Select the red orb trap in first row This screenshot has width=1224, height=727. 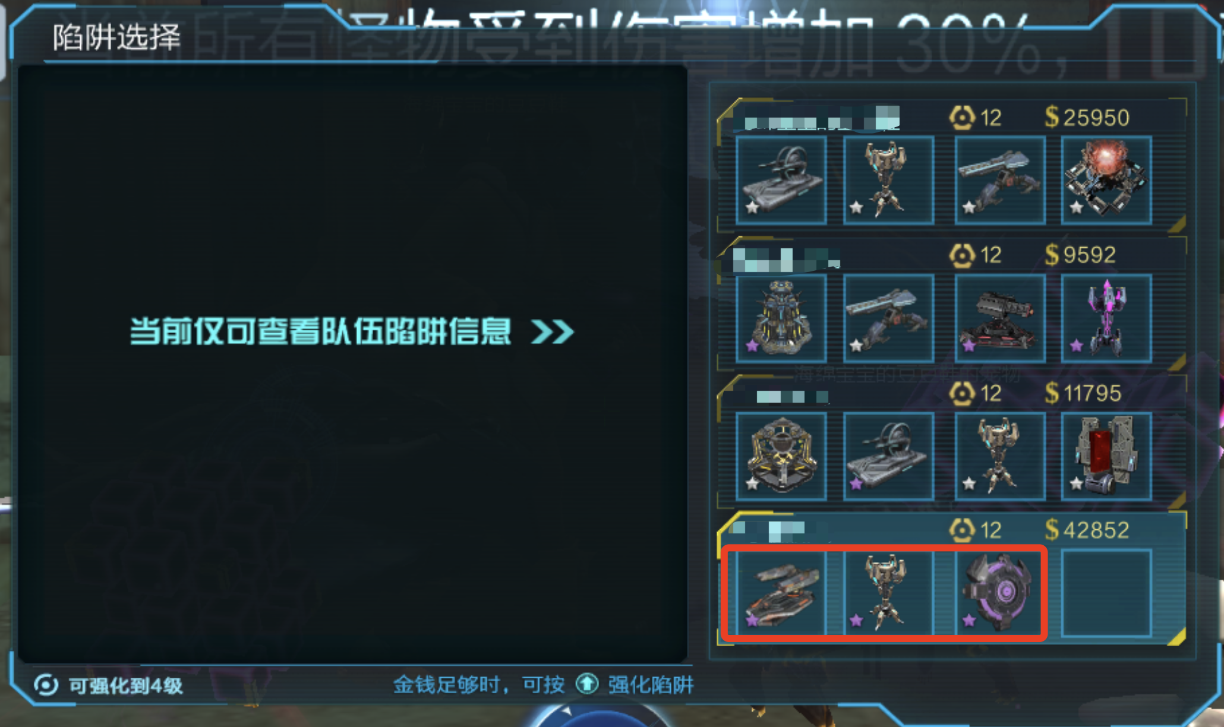tap(1106, 180)
